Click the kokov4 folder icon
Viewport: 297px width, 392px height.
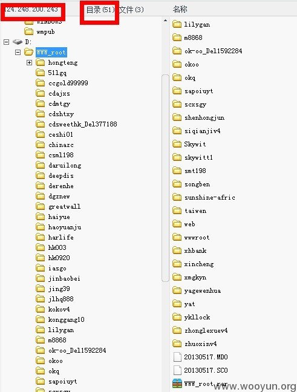pos(41,309)
